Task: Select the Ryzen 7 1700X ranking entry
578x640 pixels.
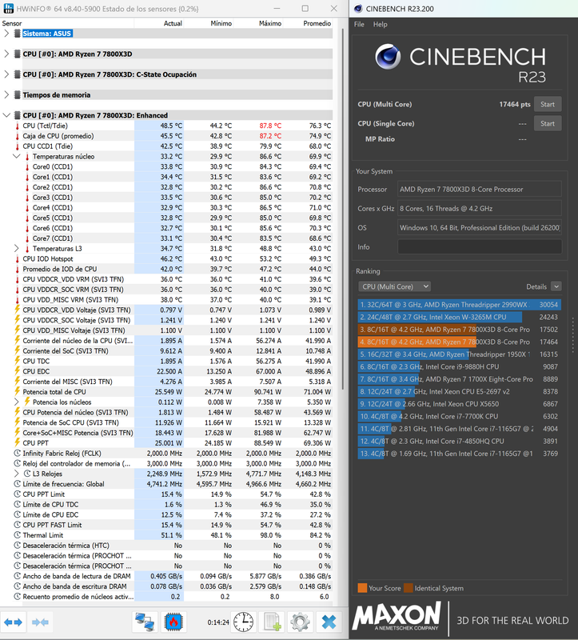Action: [459, 379]
